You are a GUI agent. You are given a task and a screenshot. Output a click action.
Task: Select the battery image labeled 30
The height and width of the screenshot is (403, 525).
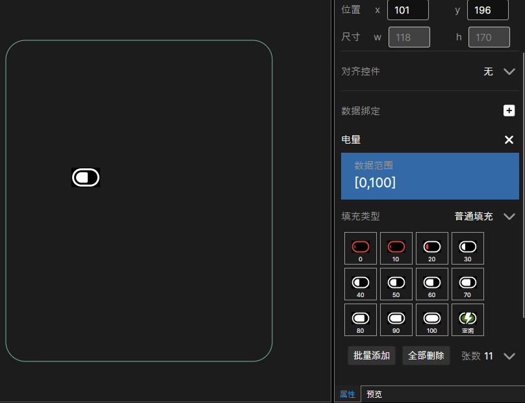tap(468, 248)
